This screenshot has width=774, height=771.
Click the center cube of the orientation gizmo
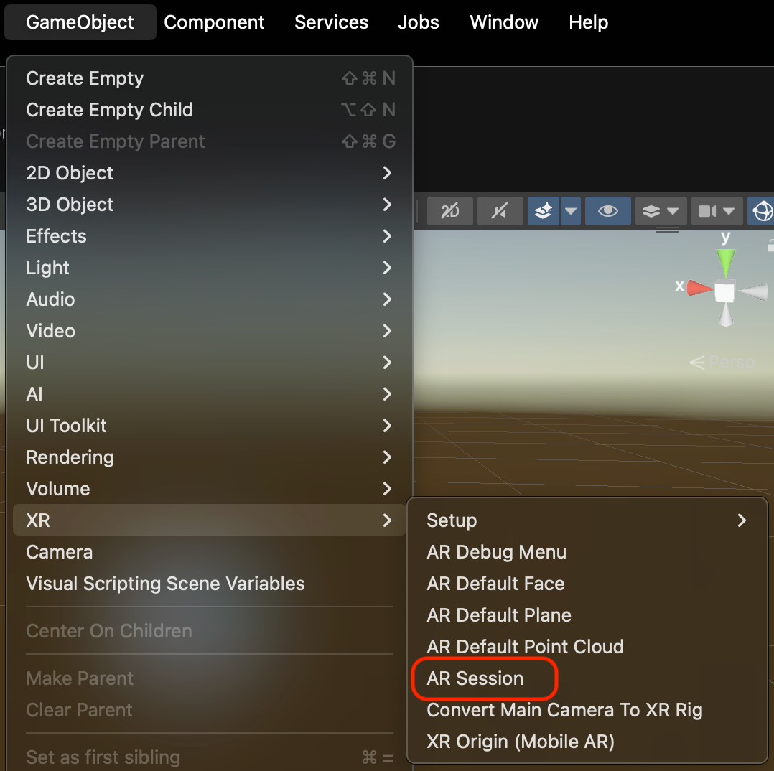point(725,291)
